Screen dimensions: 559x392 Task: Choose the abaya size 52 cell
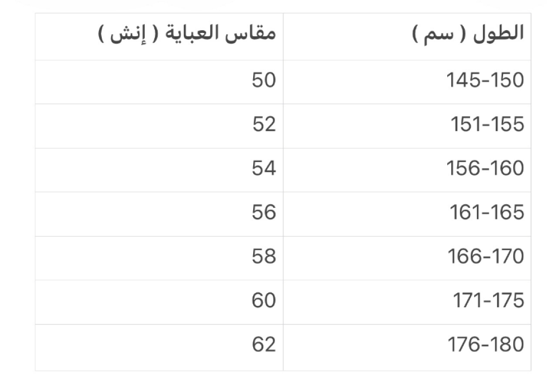point(263,125)
